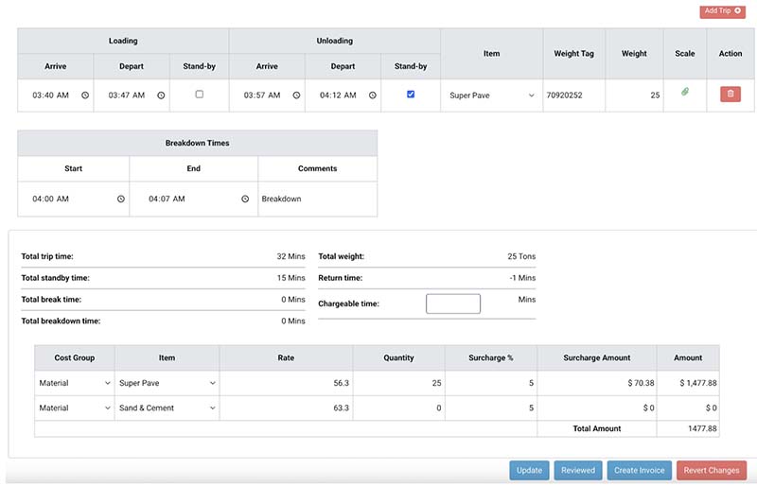This screenshot has height=486, width=757.
Task: Click the Total Amount value 1477.88
Action: pos(702,428)
